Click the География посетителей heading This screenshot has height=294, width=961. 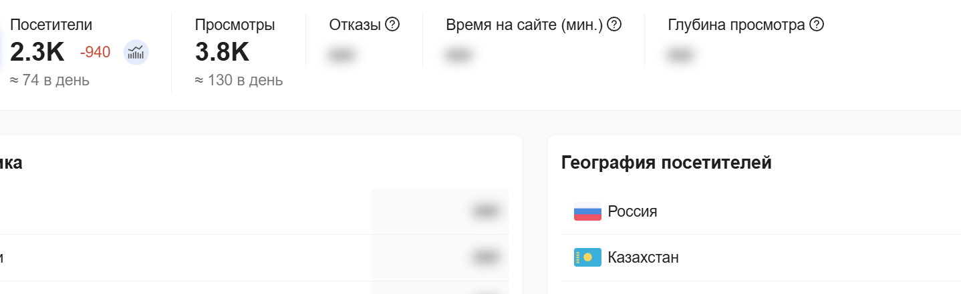point(667,163)
